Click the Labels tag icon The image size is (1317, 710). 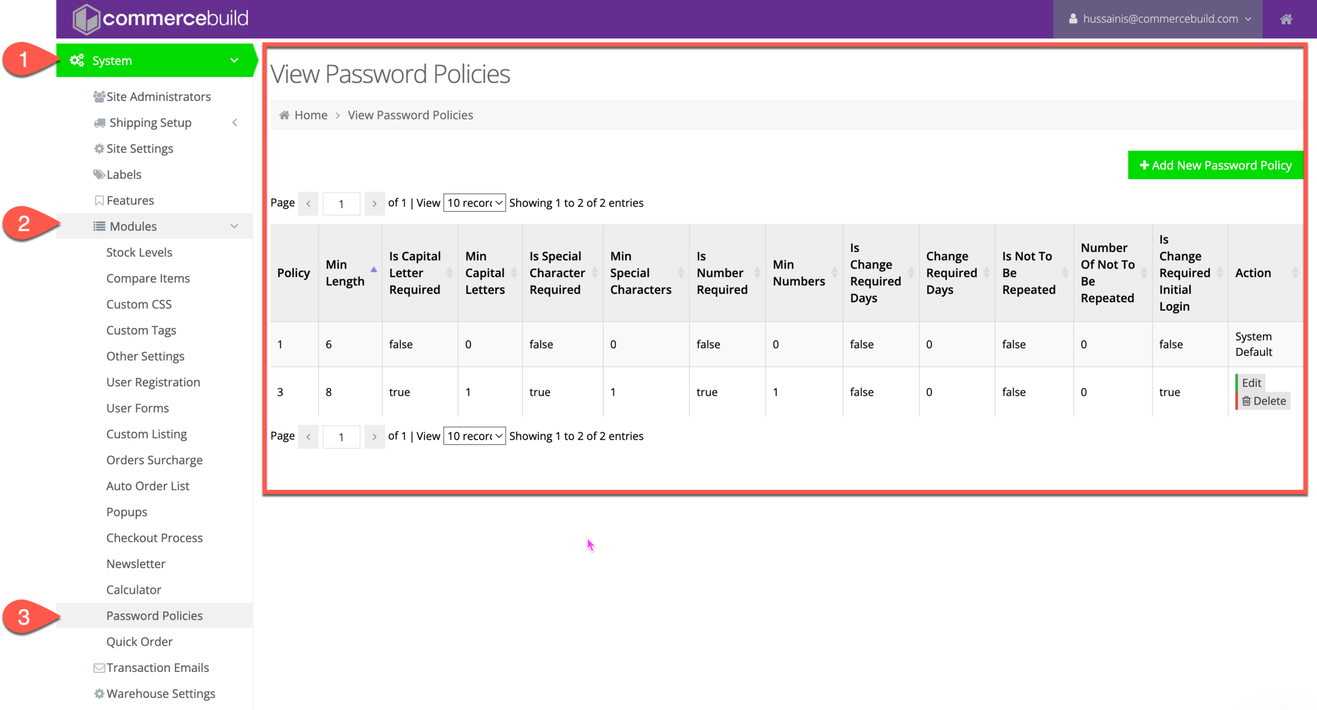(x=99, y=174)
